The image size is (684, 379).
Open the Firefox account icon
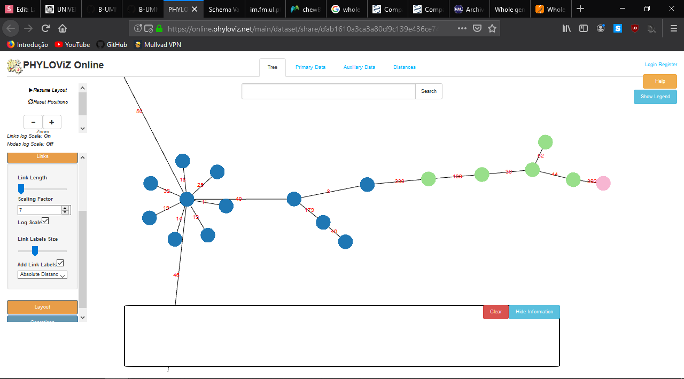point(601,28)
